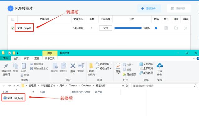Viewport: 199px width, 116px height.
Task: Collapse the ribbon with the chevron near help
Action: (194, 58)
